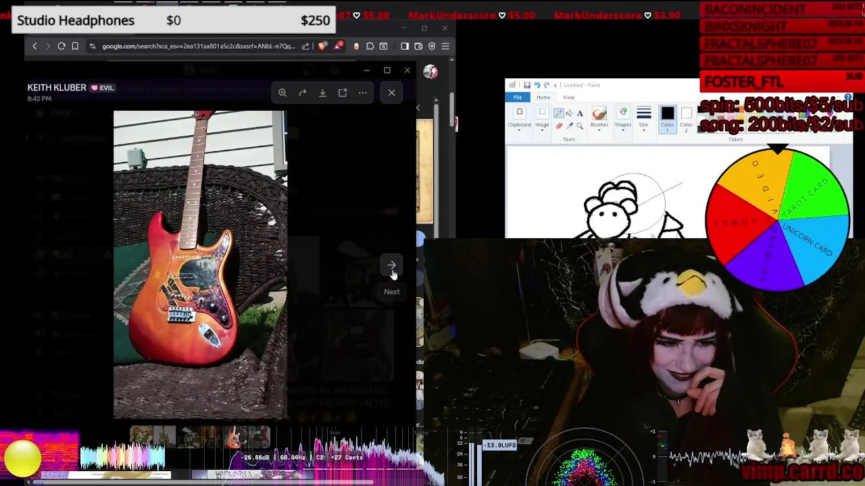This screenshot has width=865, height=486.
Task: Click the KEITH KLUBER username
Action: coord(57,88)
